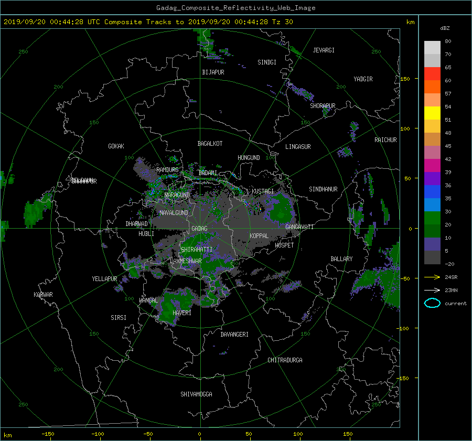Click the BIJAPUR city label

coord(213,72)
